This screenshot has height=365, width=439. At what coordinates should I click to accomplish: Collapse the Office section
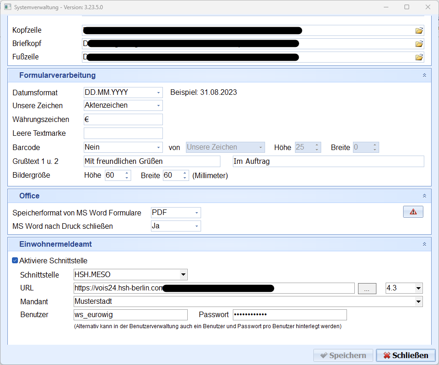pos(424,196)
